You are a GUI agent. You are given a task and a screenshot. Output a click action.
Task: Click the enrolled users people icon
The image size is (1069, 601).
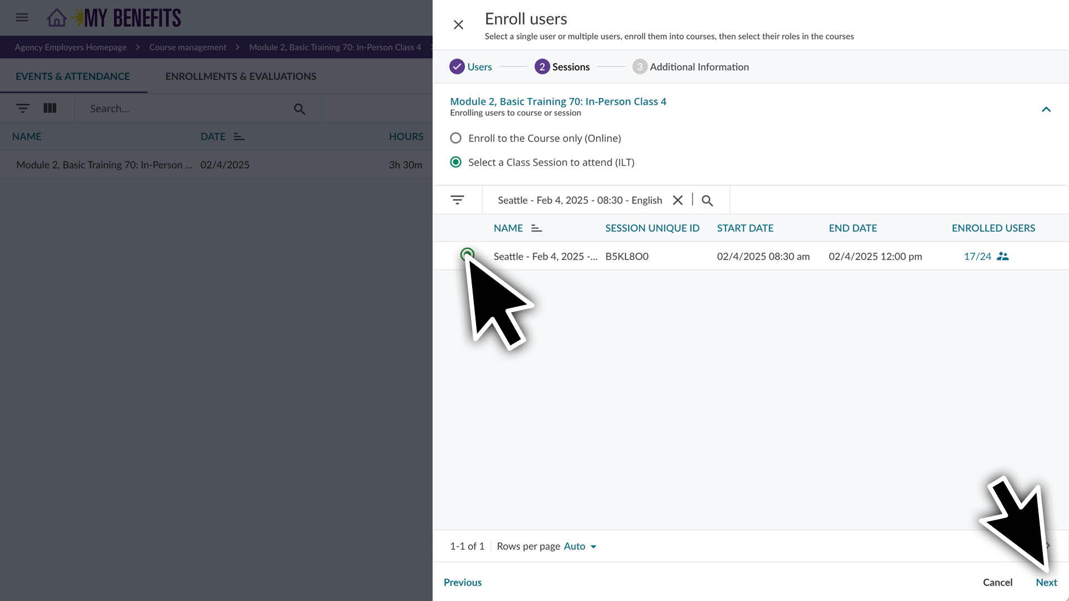pyautogui.click(x=1003, y=257)
